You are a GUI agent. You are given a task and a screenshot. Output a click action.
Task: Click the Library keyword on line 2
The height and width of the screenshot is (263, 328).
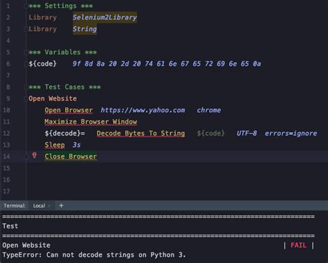click(x=42, y=17)
